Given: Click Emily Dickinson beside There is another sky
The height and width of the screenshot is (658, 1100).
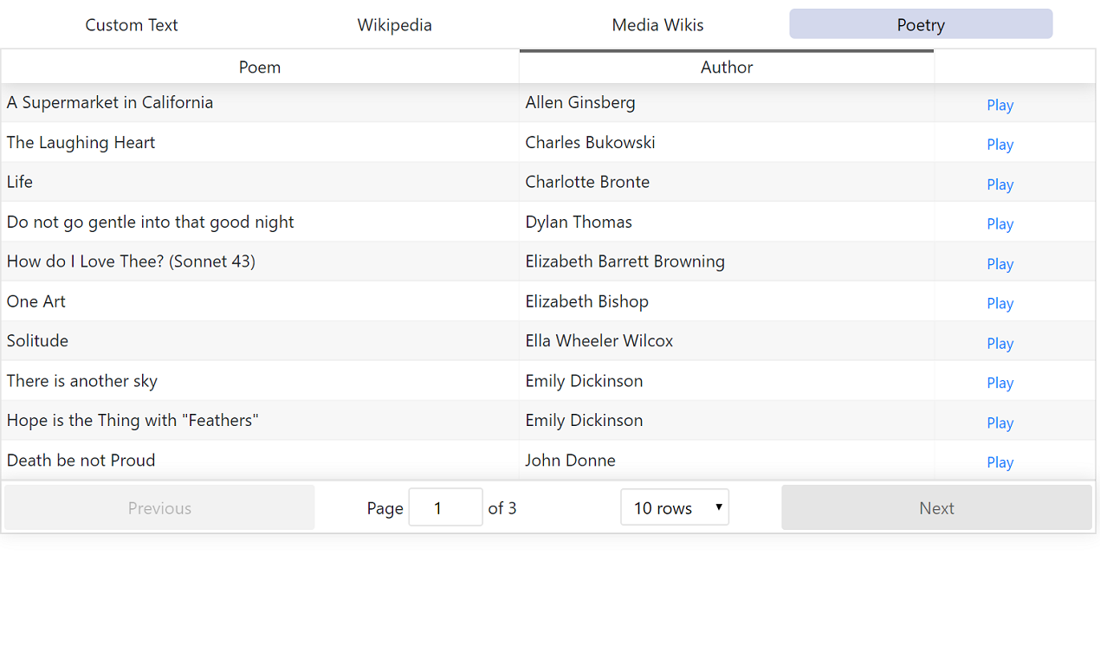Looking at the screenshot, I should pyautogui.click(x=585, y=381).
